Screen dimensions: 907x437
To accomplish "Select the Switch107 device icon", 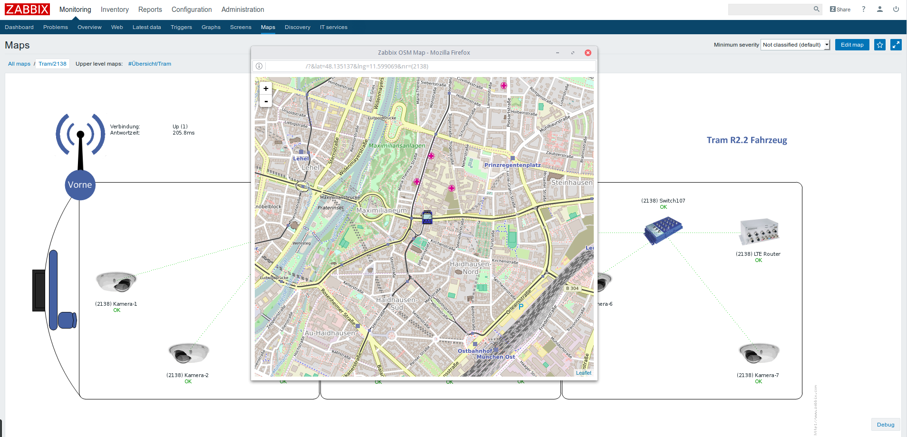I will click(663, 230).
